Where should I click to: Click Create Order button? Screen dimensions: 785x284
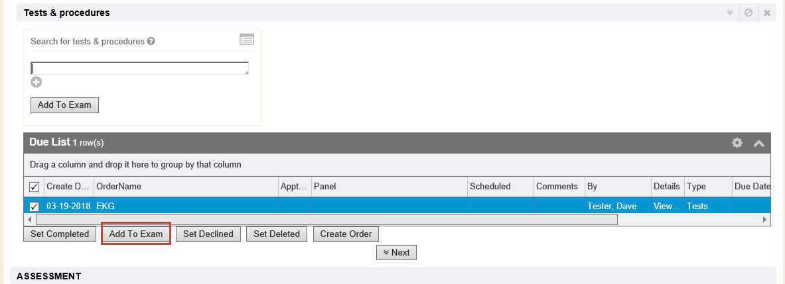click(346, 234)
